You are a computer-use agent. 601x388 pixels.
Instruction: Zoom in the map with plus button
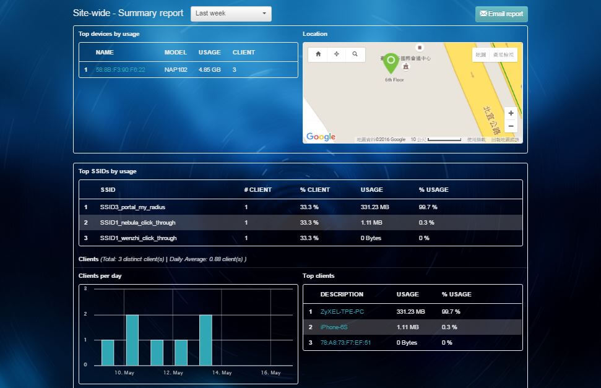pos(511,113)
